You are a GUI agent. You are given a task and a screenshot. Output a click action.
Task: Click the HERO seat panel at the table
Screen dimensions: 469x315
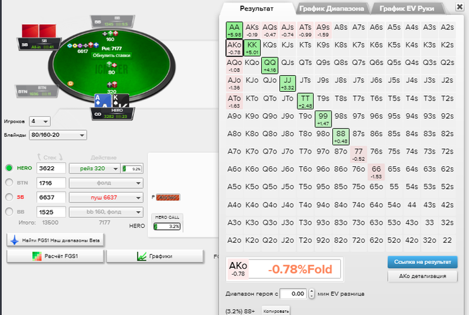pos(113,114)
